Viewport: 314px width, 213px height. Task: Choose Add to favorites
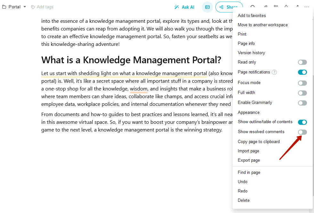pos(252,15)
